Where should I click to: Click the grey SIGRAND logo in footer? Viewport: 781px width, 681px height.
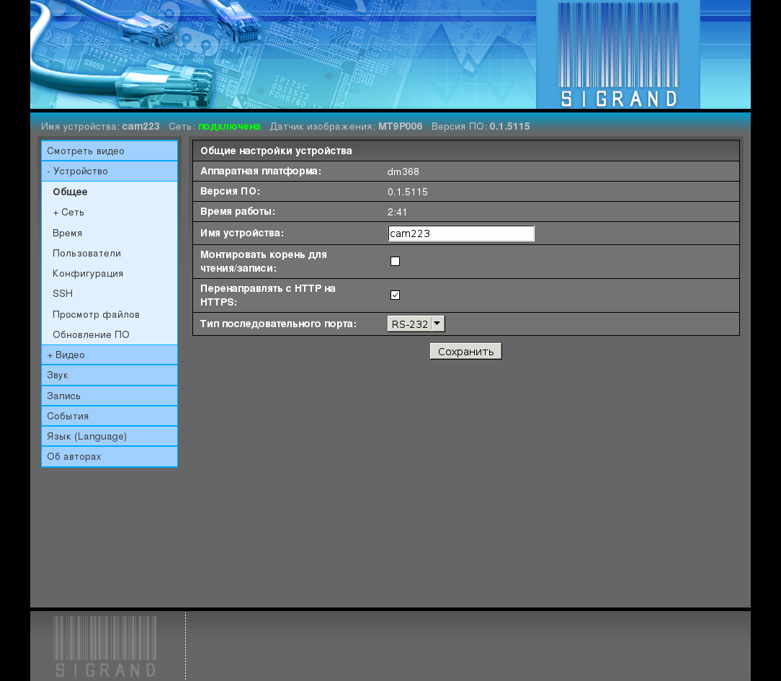105,646
